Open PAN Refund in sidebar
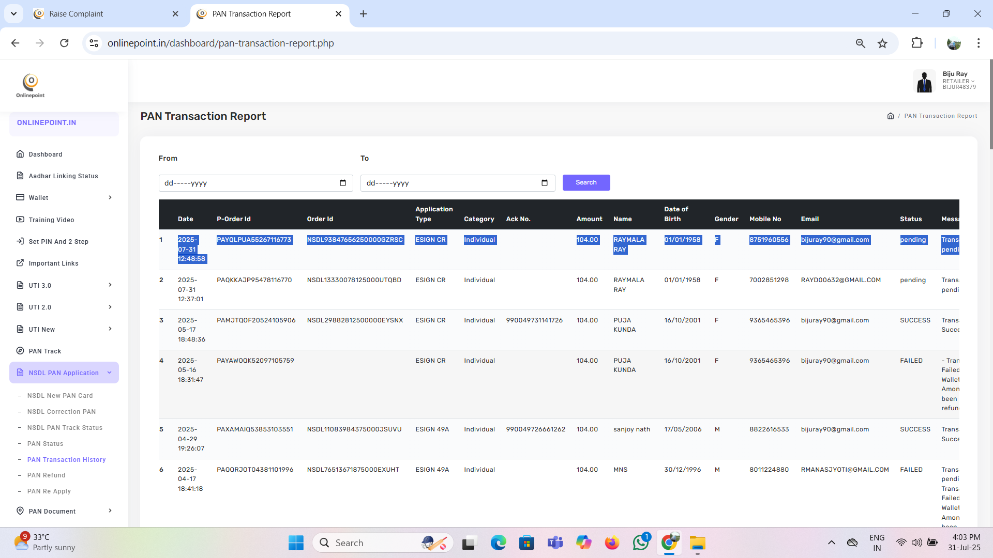The image size is (993, 558). pos(46,475)
